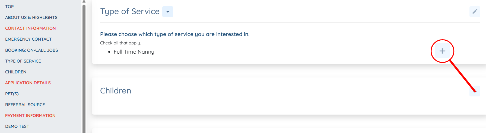486x133 pixels.
Task: Click the sidebar vertical scrollbar thumb
Action: tap(84, 68)
